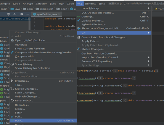The height and width of the screenshot is (125, 164).
Task: Hide project panel with minus icon
Action: click(x=28, y=14)
